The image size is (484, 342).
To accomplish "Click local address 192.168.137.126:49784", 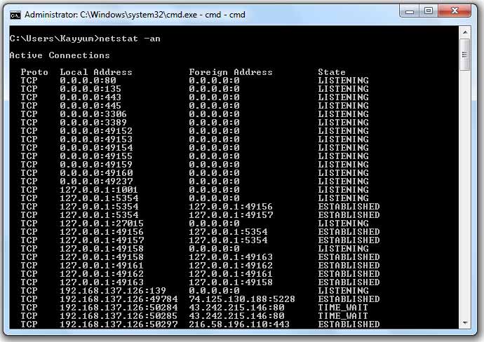I will click(119, 299).
